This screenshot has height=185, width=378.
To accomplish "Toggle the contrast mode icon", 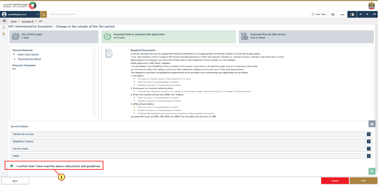I will [352, 14].
